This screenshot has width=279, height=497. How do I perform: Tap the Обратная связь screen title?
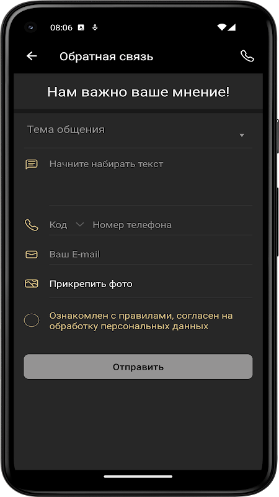pyautogui.click(x=106, y=57)
